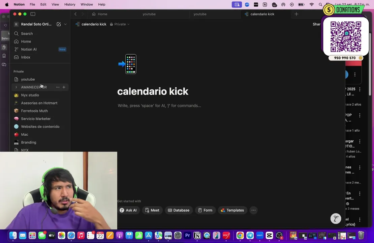Screen dimensions: 374x243
Task: Click the screen sharing menu bar icon
Action: [x=237, y=4]
